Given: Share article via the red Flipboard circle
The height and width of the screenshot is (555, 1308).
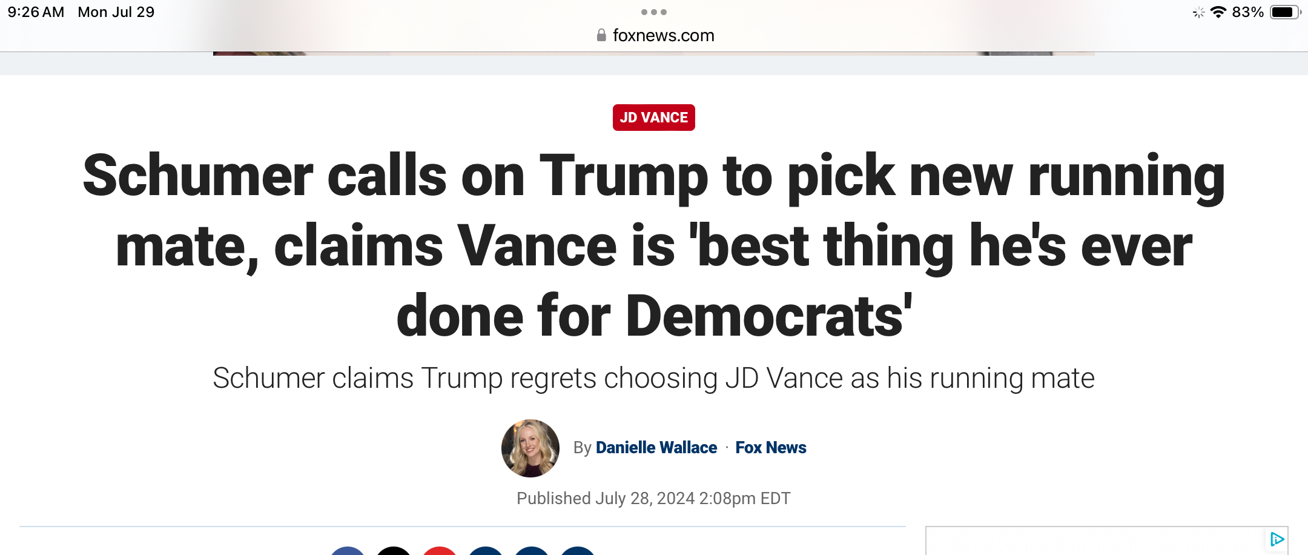Looking at the screenshot, I should [440, 550].
